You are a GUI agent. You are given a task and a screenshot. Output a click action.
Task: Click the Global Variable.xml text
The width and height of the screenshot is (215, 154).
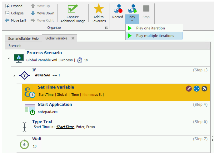coord(42,60)
